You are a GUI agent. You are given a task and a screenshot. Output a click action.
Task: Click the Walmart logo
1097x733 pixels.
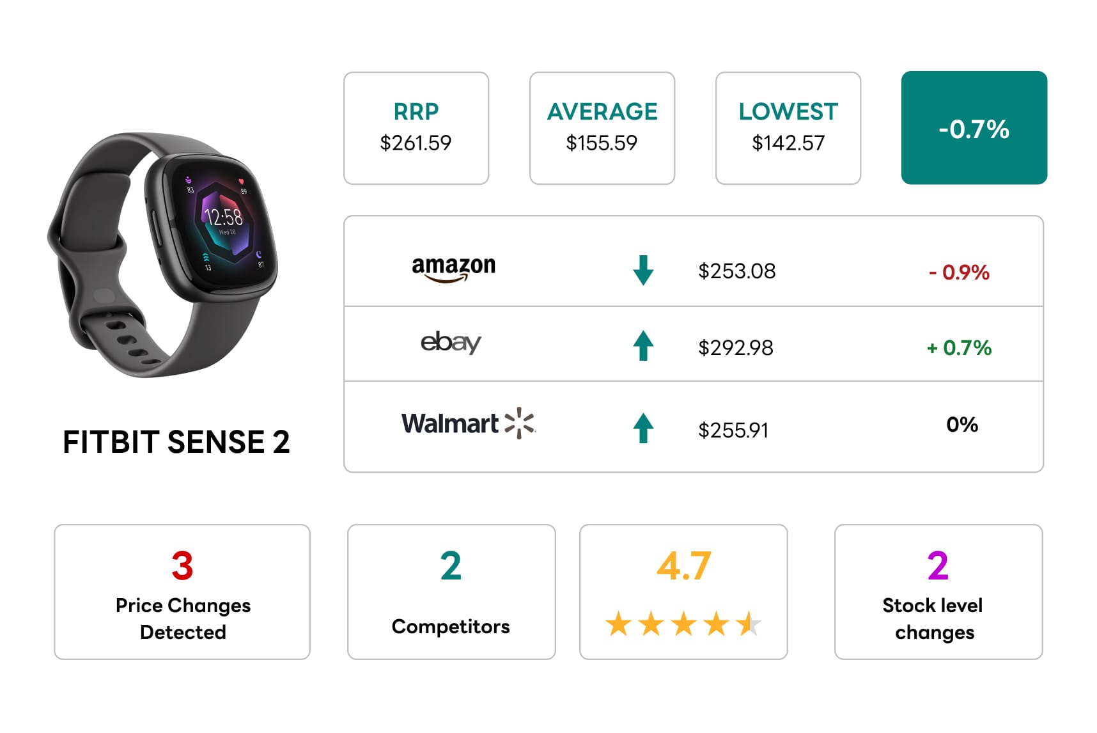point(468,423)
